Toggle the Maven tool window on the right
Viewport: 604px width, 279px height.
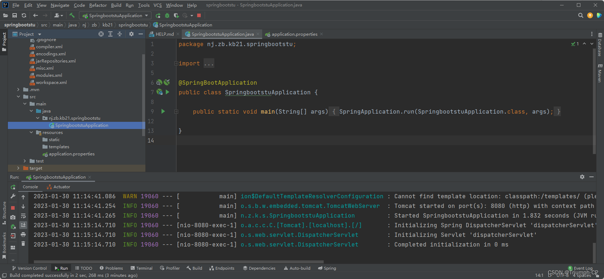(600, 73)
